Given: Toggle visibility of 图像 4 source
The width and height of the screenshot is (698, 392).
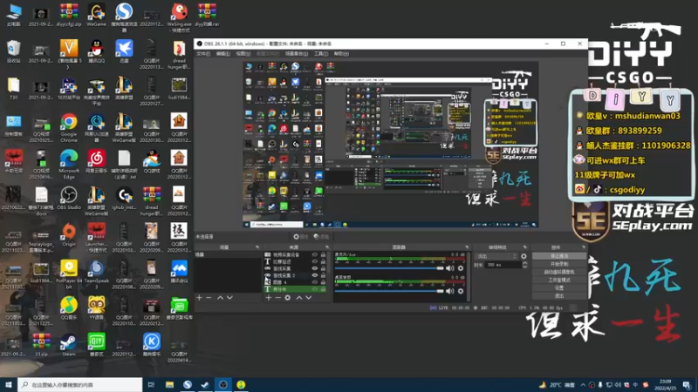Looking at the screenshot, I should coord(315,282).
